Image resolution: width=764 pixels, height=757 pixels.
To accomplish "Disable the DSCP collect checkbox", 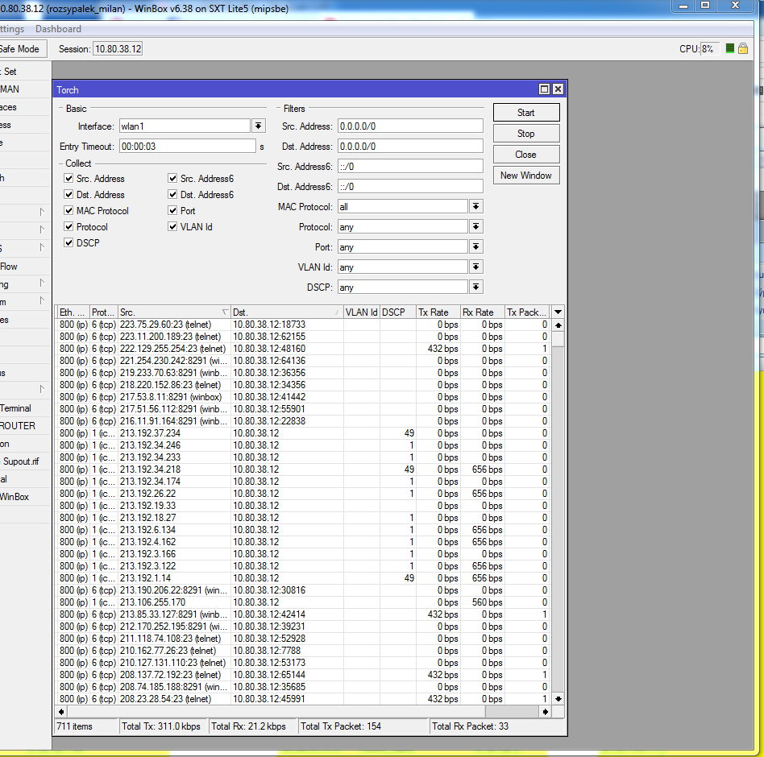I will coord(69,243).
